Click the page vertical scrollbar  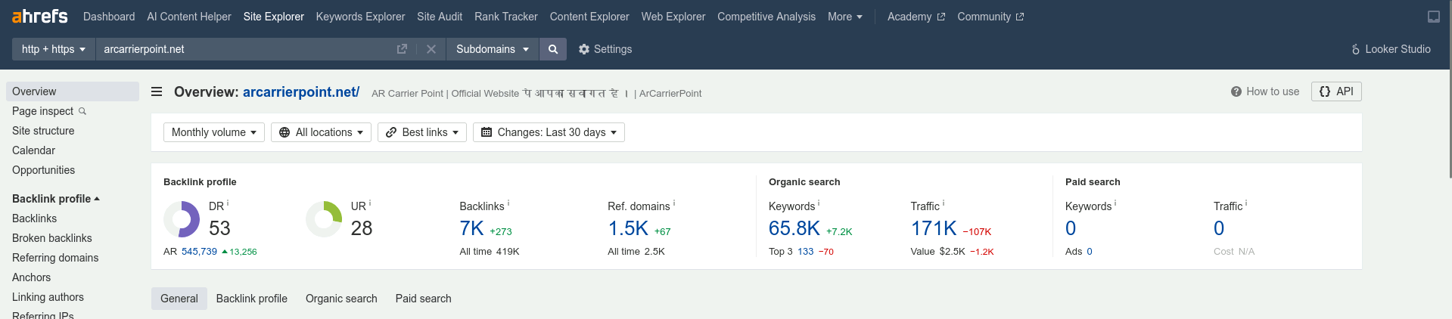click(1449, 91)
